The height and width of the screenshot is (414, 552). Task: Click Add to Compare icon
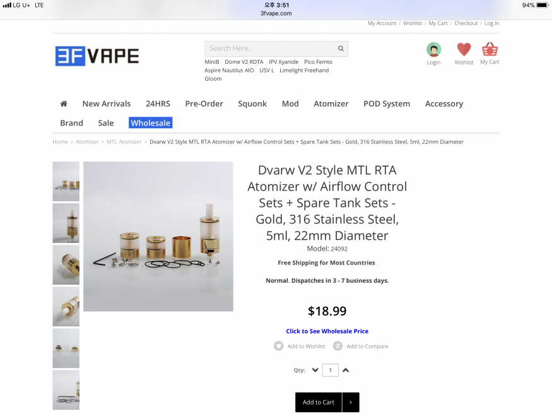click(x=338, y=346)
